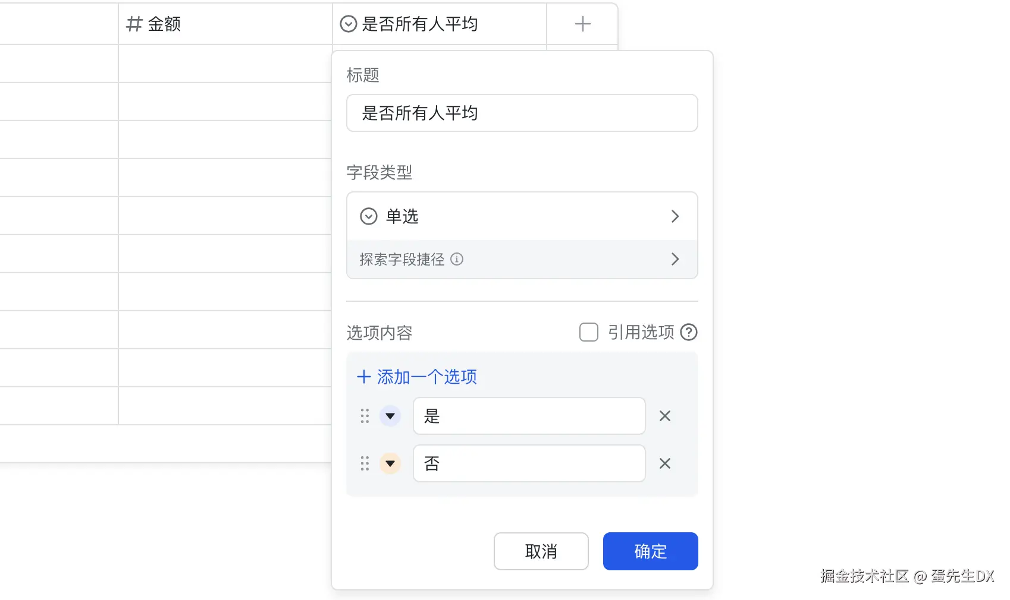Open the color dropdown for the 是 option
1010x600 pixels.
(x=390, y=416)
